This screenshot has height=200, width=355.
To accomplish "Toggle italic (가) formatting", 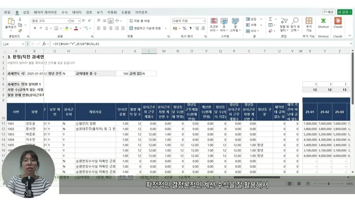I will point(41,28).
